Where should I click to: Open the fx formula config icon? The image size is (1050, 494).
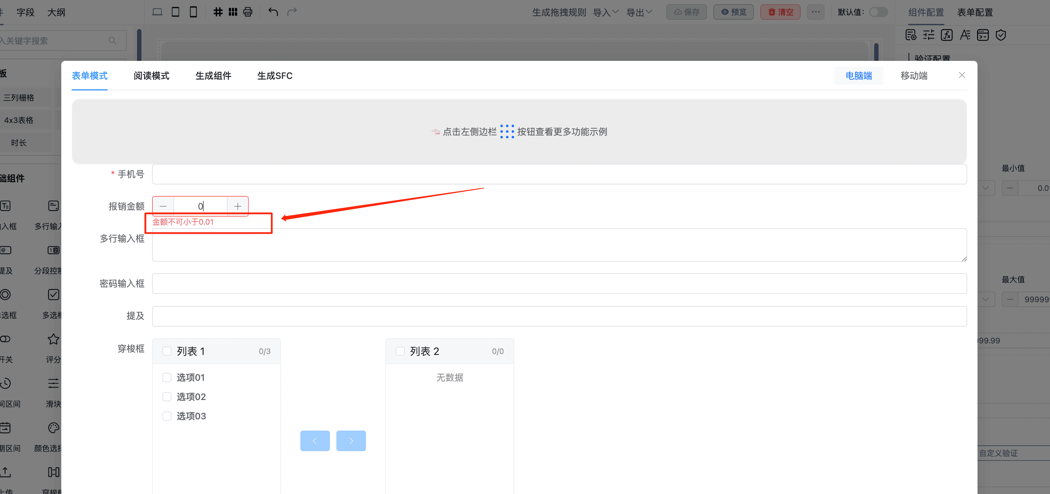tap(947, 35)
